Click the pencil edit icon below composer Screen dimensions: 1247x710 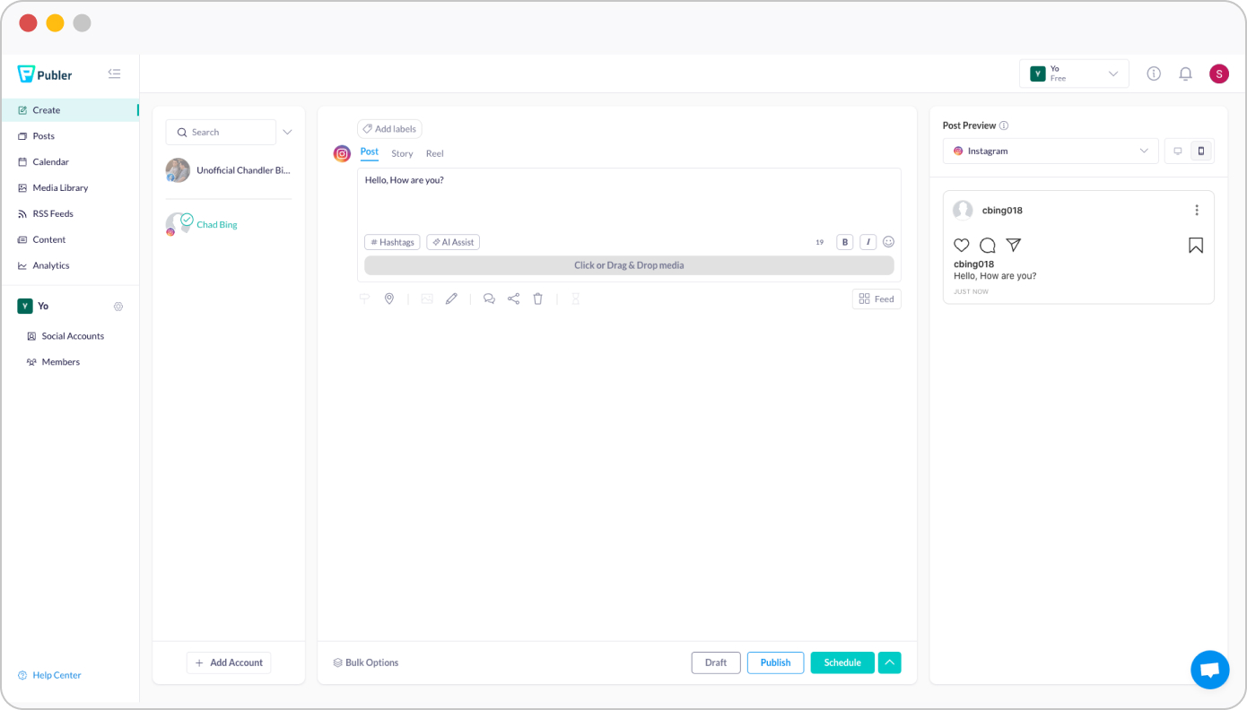click(x=451, y=299)
